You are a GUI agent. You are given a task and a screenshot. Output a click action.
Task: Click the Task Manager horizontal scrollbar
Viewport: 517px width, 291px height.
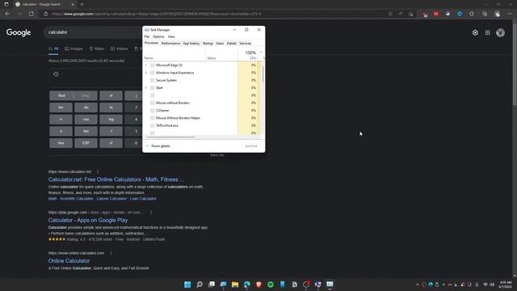tap(171, 137)
